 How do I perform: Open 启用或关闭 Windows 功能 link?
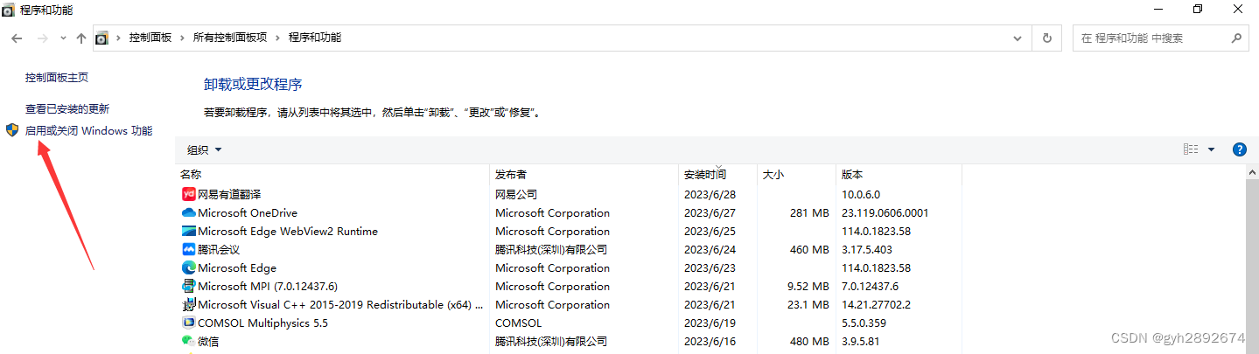(x=88, y=130)
